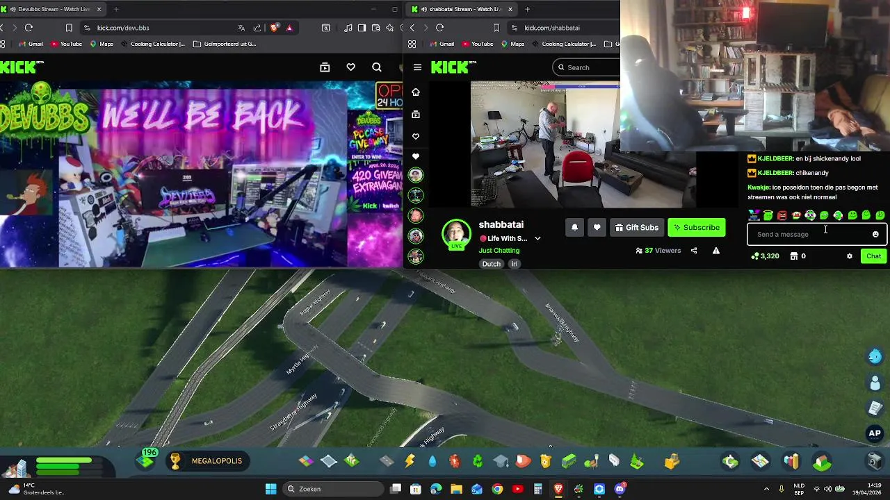Open Brave Shields in Devubbs window
The height and width of the screenshot is (500, 890).
coord(275,28)
